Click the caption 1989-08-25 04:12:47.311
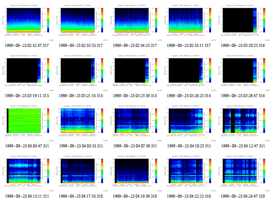The image size is (270, 201). tap(243, 146)
